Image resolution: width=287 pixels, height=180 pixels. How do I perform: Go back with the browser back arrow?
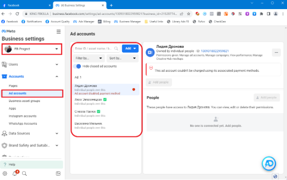coord(3,14)
